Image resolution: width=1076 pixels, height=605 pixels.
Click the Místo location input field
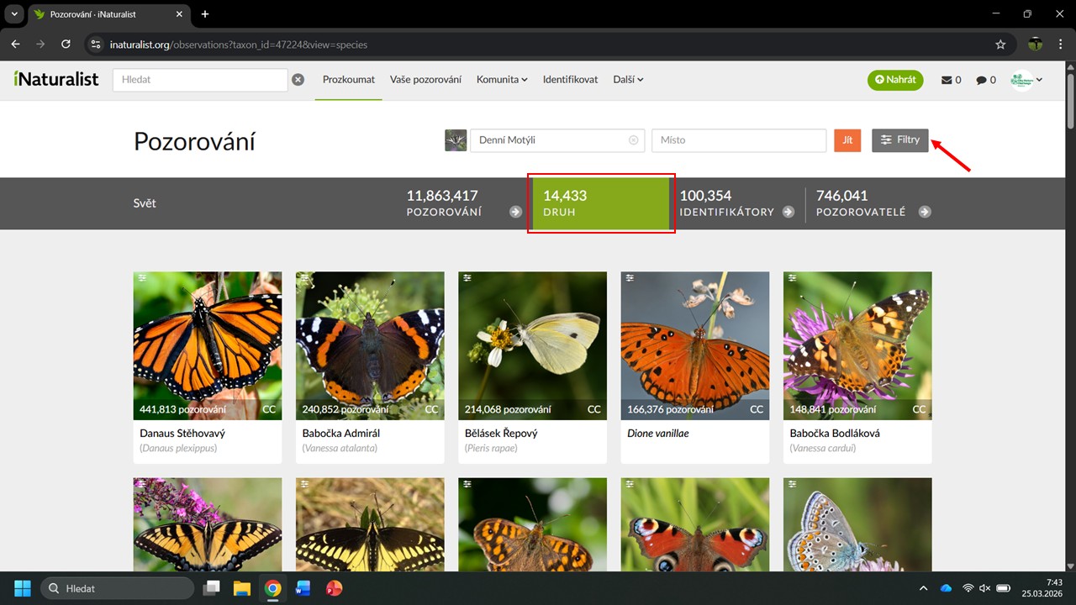tap(738, 140)
